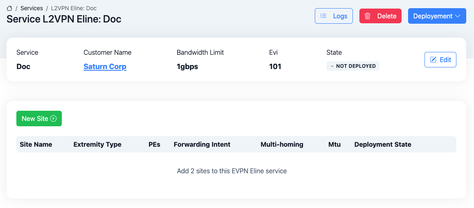Viewport: 474px width, 208px height.
Task: Click the list icon on Logs button
Action: click(323, 16)
